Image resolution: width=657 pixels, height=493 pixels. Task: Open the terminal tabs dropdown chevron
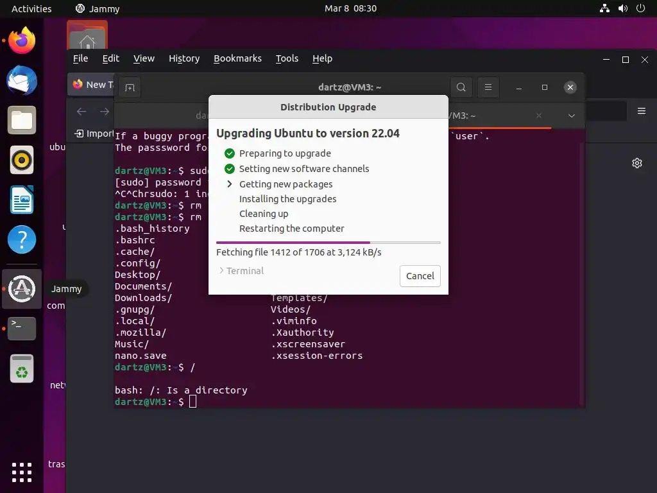tap(572, 116)
